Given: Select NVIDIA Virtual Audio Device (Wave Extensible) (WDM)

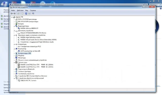Looking at the screenshot, I should (x=38, y=40).
